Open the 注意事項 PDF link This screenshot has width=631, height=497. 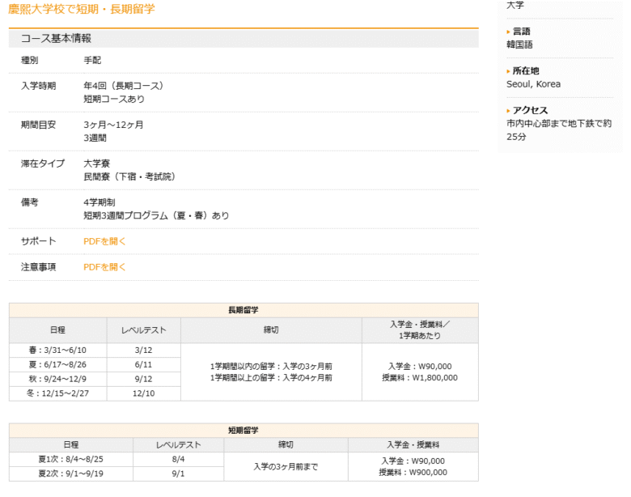pos(104,267)
